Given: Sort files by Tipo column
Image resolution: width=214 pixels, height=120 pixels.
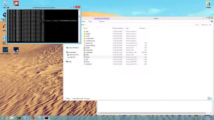Looking at the screenshot, I should pos(127,28).
